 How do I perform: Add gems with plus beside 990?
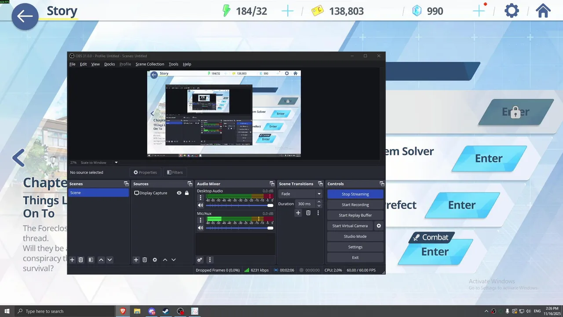[x=479, y=11]
